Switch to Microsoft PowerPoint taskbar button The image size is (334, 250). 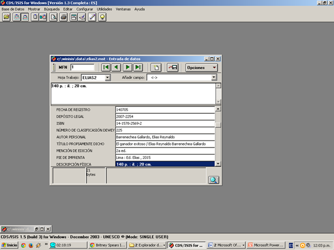266,245
